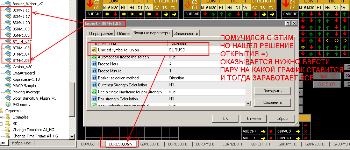Switch to the EURJPY,H1 chart tab
350x150 pixels.
pos(205,144)
